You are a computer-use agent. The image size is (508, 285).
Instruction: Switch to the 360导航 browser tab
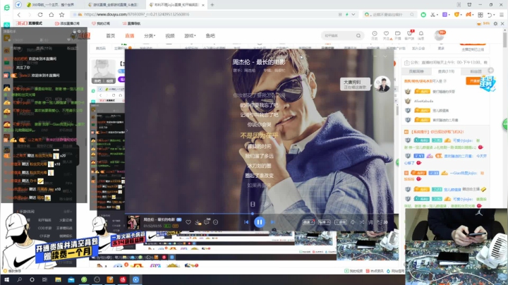click(x=50, y=5)
